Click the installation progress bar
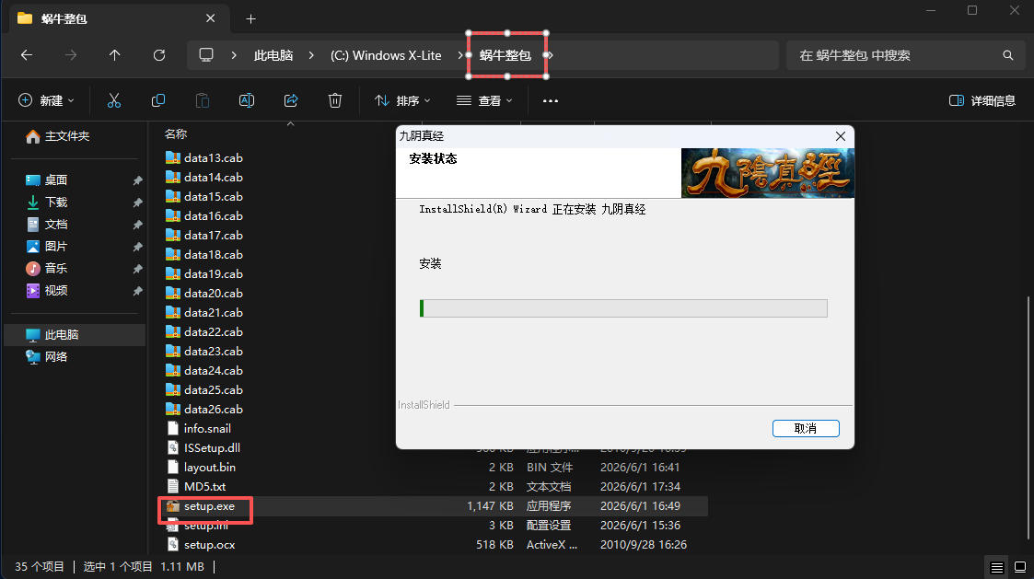This screenshot has width=1034, height=579. (623, 308)
